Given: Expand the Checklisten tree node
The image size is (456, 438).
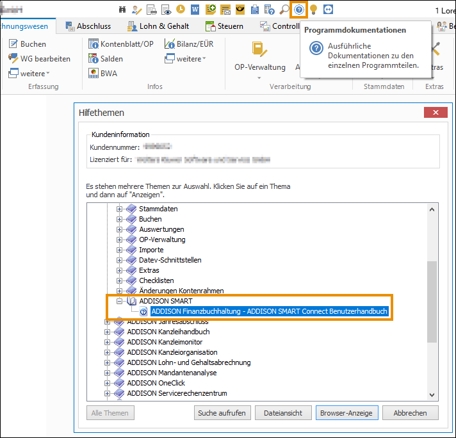Looking at the screenshot, I should 119,280.
